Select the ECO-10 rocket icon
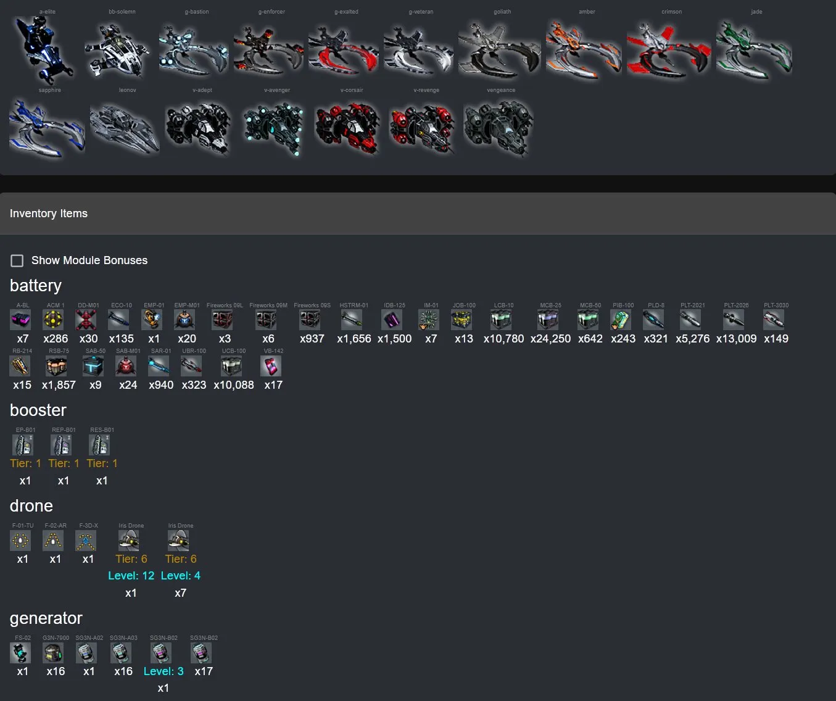The height and width of the screenshot is (701, 836). pos(118,320)
